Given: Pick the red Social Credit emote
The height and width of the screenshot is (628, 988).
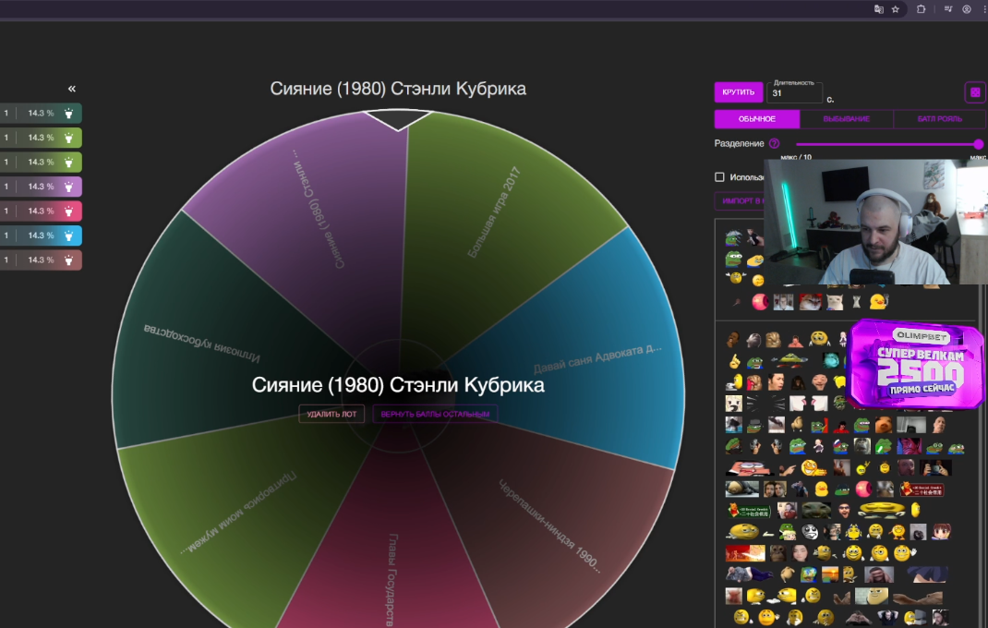Looking at the screenshot, I should point(922,489).
